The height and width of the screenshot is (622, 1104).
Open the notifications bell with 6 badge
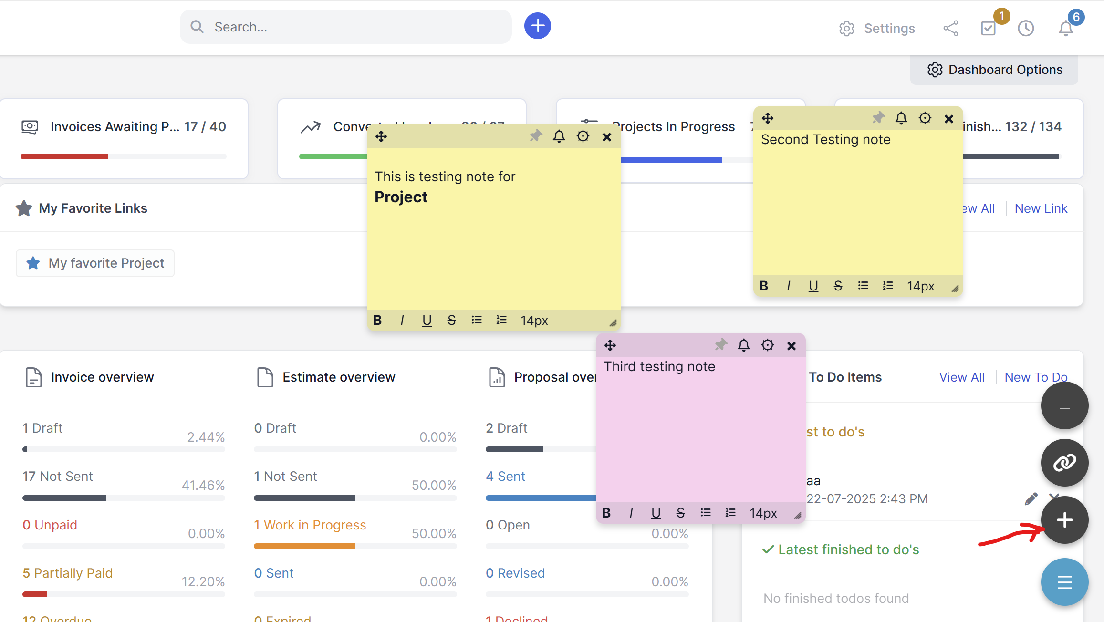point(1065,28)
